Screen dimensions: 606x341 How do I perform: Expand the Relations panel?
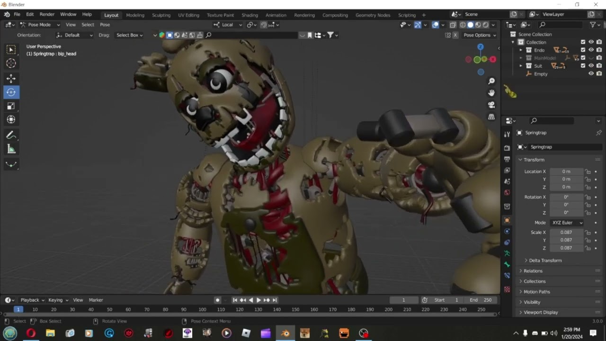click(x=533, y=271)
